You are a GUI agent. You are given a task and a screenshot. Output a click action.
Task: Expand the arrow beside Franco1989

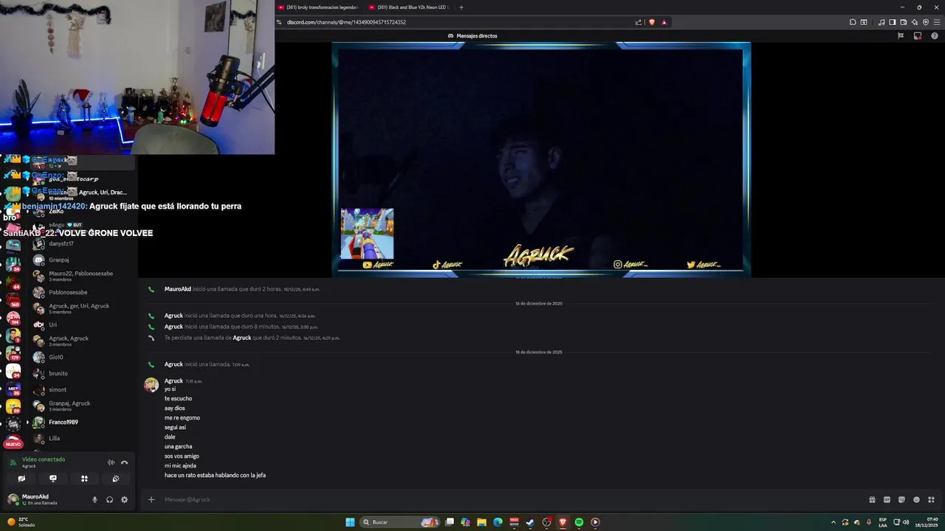(27, 422)
